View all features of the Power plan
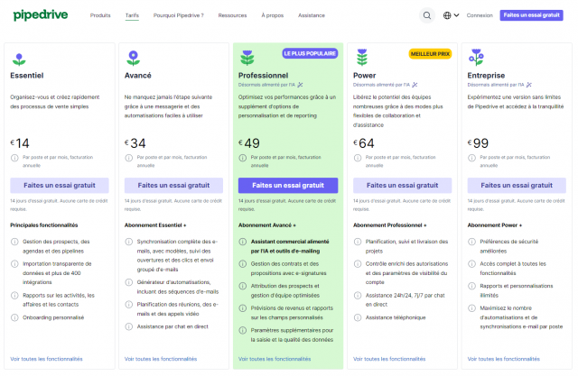 pos(389,359)
